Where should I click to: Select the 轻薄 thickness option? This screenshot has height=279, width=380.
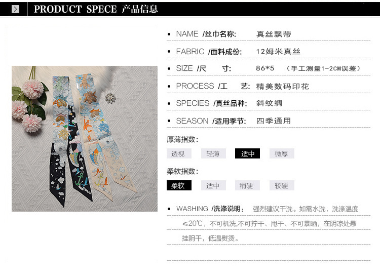coord(213,153)
